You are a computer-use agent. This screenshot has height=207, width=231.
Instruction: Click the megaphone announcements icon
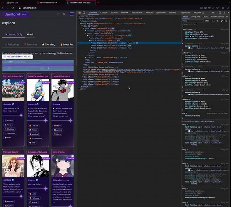pyautogui.click(x=58, y=14)
